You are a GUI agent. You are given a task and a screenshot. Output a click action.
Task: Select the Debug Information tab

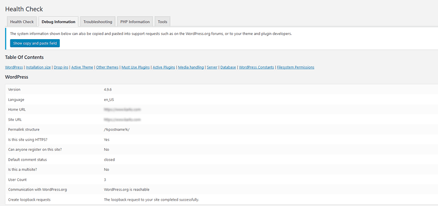[x=58, y=22]
